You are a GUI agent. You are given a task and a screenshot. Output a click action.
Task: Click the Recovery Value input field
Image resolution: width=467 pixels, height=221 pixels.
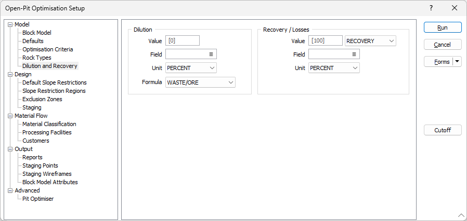pos(326,40)
